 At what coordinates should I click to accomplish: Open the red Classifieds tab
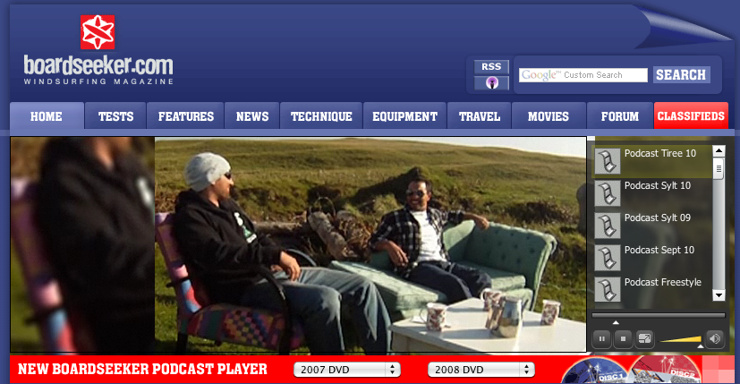point(691,116)
